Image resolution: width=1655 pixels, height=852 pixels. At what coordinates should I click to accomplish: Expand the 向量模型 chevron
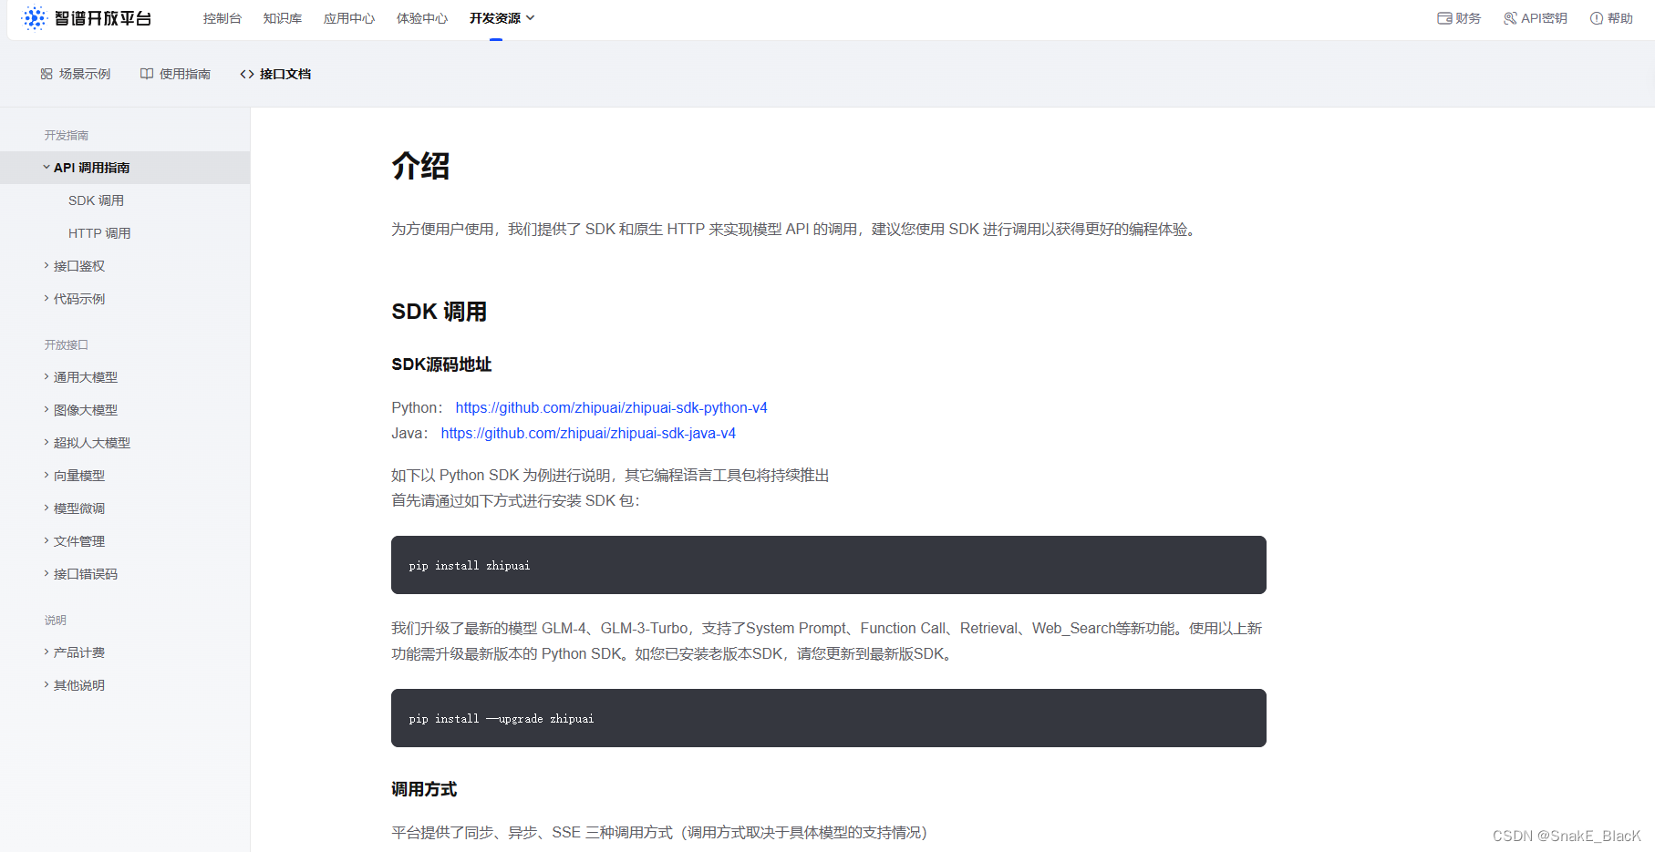coord(47,476)
